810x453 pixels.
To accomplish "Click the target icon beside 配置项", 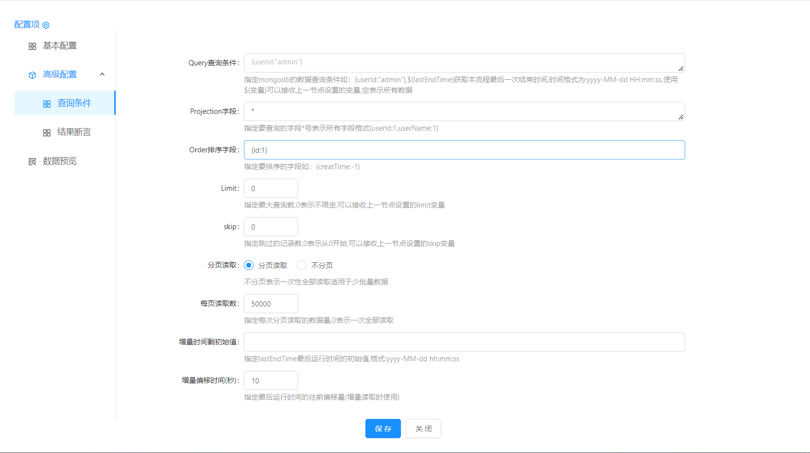I will (x=46, y=25).
